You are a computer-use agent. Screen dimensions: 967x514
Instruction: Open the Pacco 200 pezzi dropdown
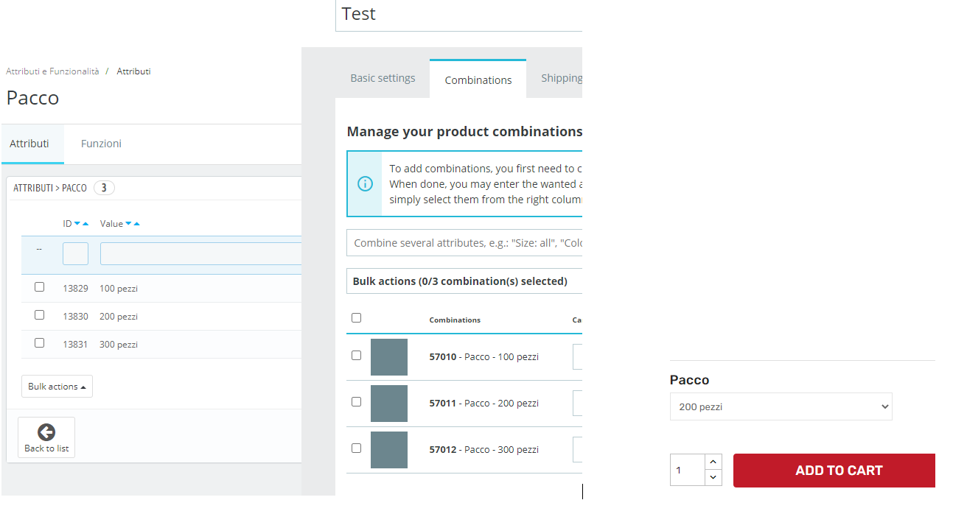[x=781, y=406]
